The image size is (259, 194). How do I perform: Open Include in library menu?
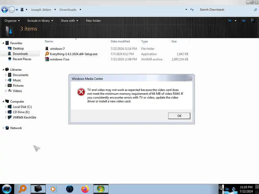click(40, 21)
